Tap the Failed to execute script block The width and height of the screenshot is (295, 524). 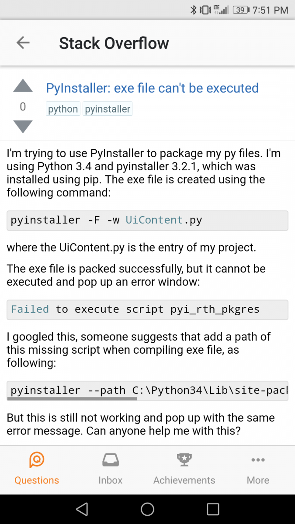147,310
